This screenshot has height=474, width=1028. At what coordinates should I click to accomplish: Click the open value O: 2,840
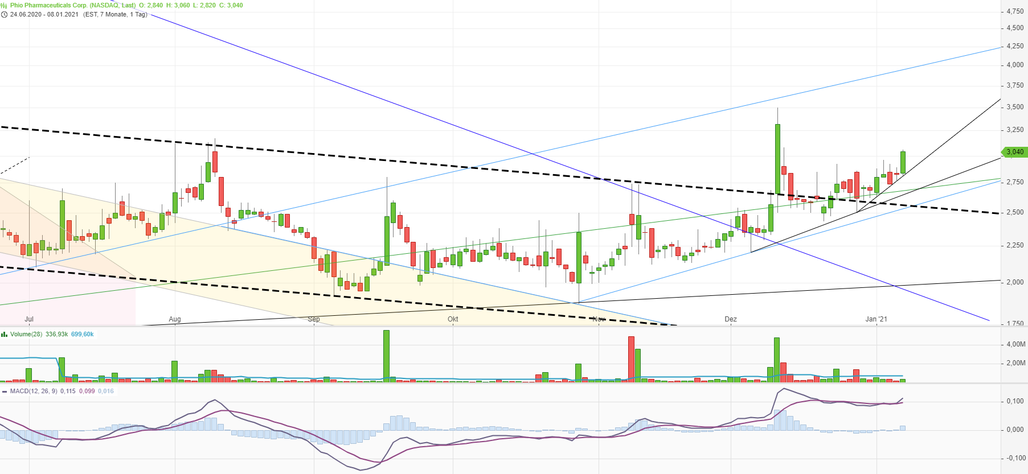(151, 5)
